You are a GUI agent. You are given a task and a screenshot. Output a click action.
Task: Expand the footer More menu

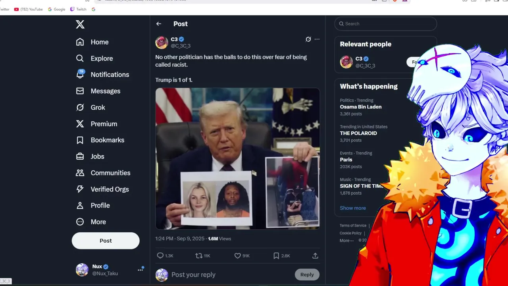pyautogui.click(x=346, y=241)
